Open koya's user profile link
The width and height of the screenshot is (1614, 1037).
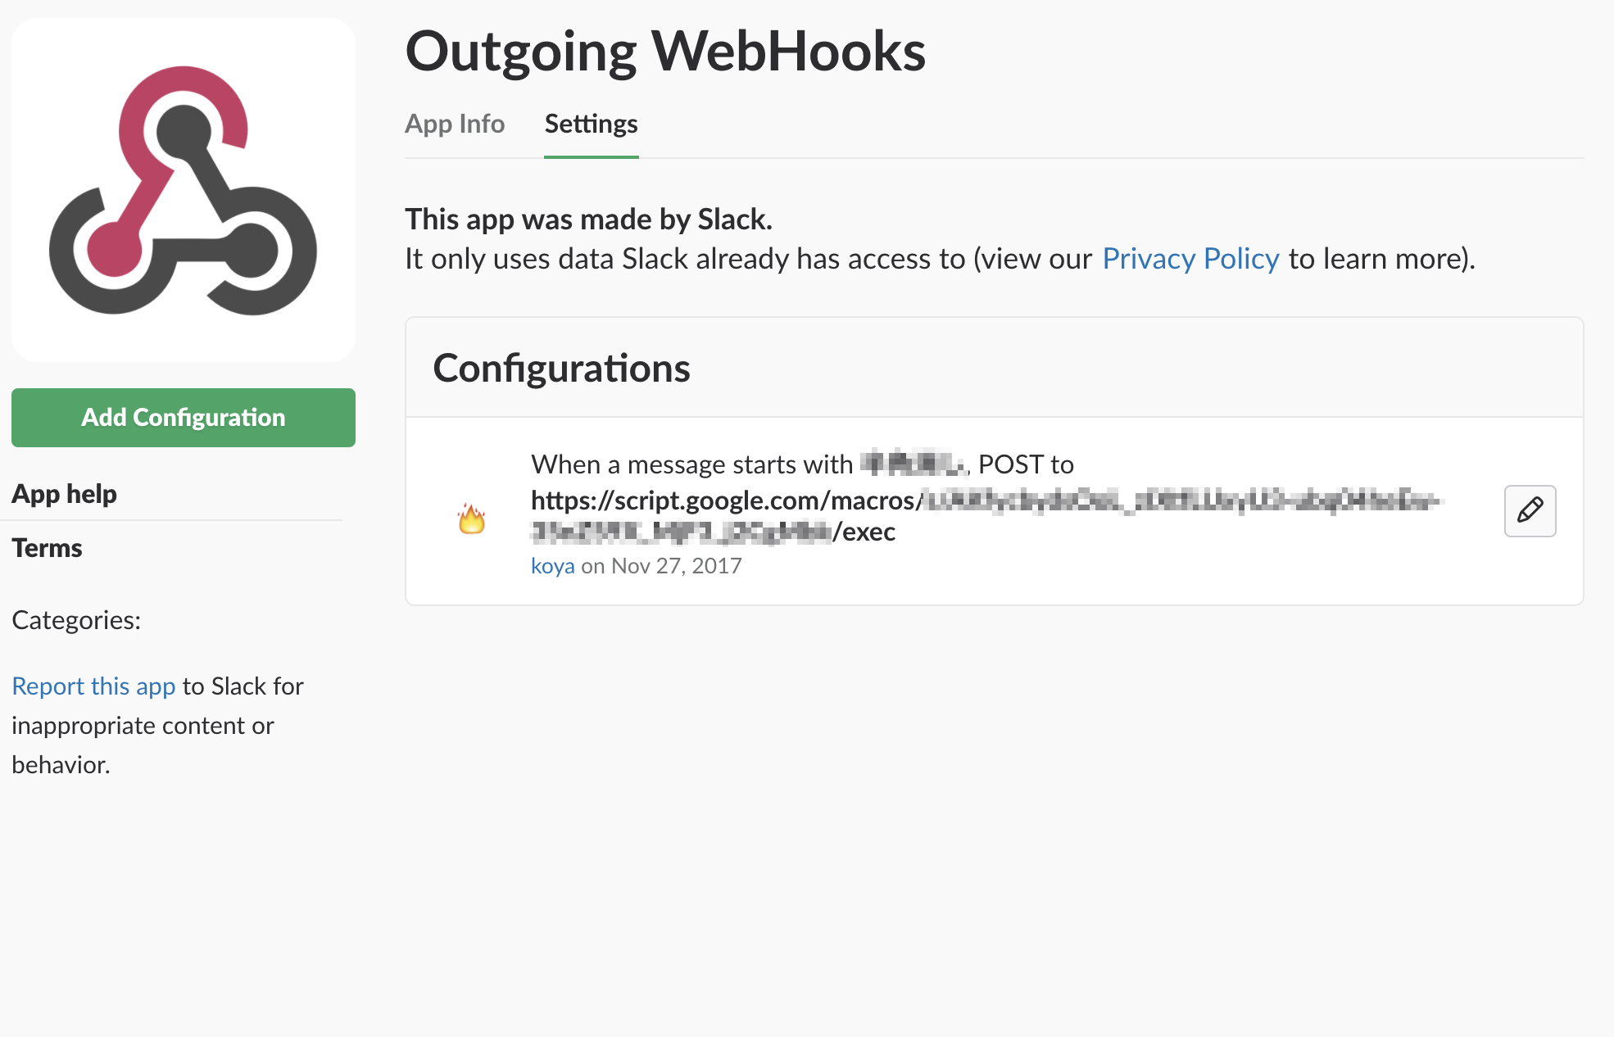point(552,566)
